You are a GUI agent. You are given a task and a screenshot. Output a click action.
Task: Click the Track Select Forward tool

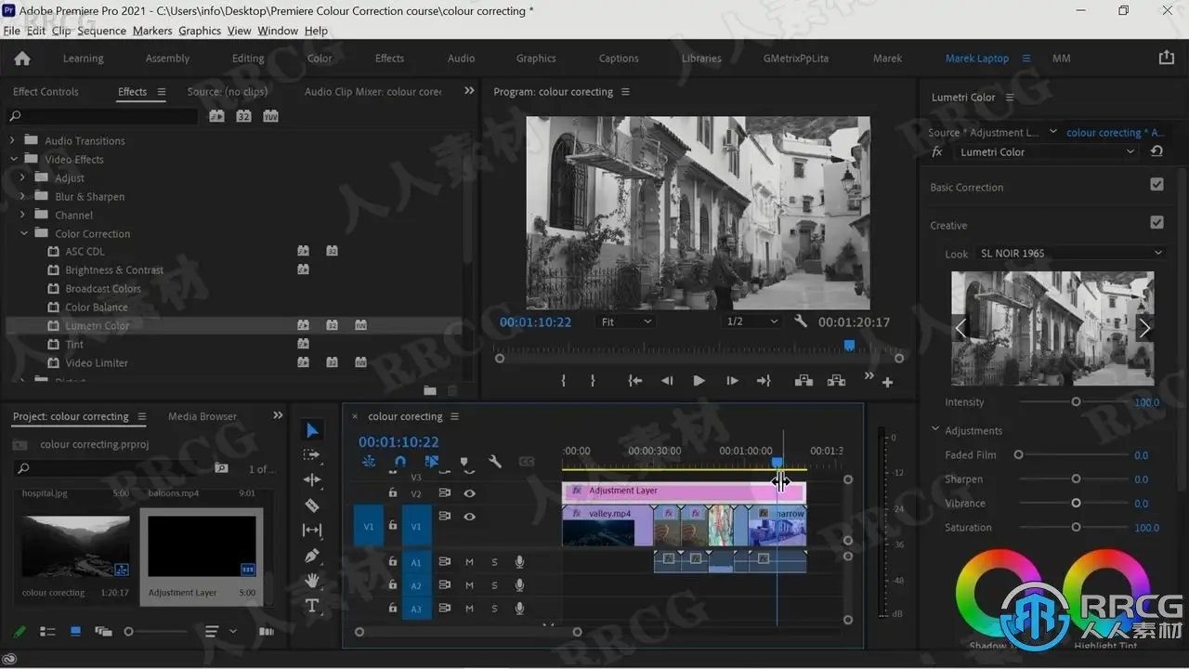312,455
